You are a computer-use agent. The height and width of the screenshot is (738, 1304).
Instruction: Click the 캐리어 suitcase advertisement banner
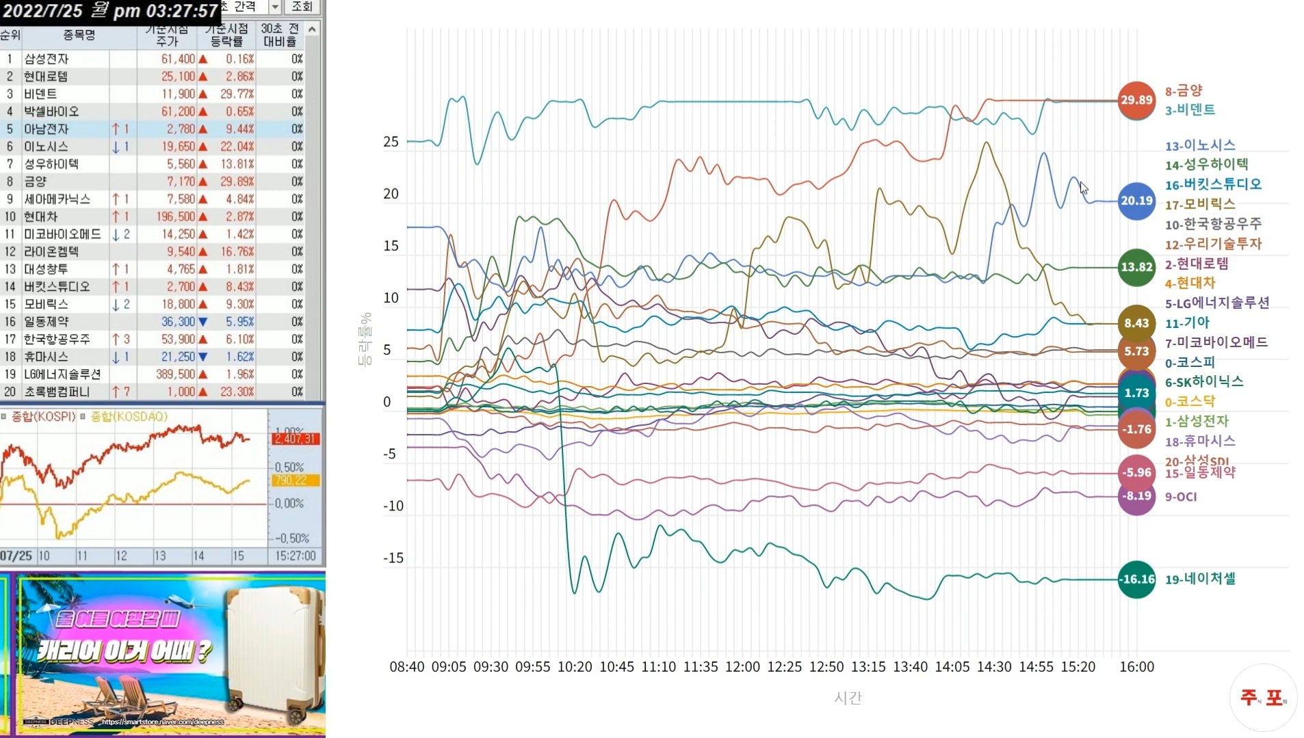163,655
